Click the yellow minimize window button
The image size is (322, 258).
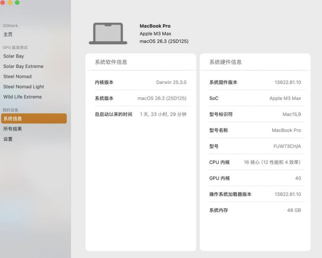9,2
